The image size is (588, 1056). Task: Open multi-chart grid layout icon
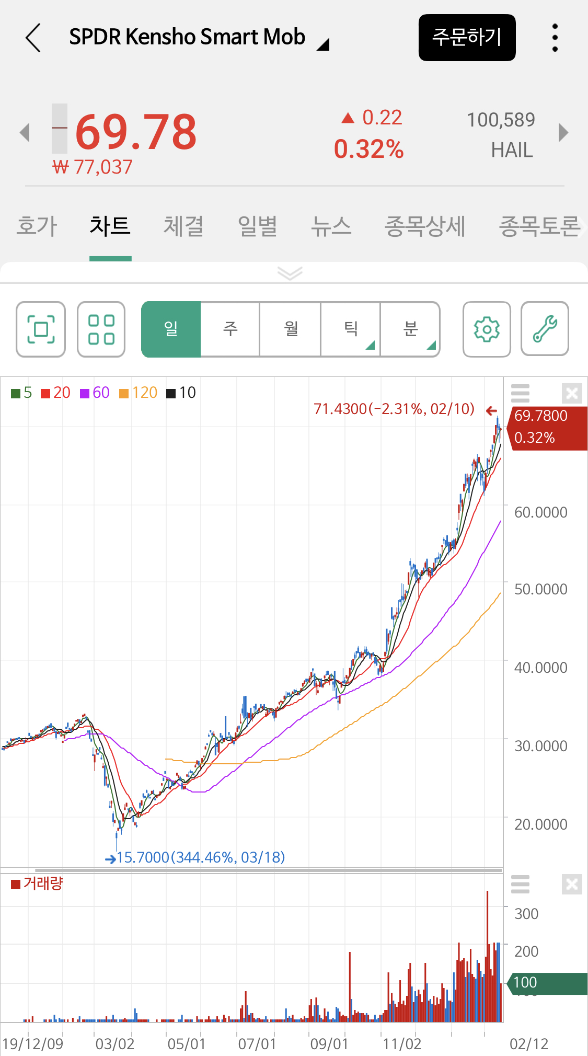click(x=101, y=329)
